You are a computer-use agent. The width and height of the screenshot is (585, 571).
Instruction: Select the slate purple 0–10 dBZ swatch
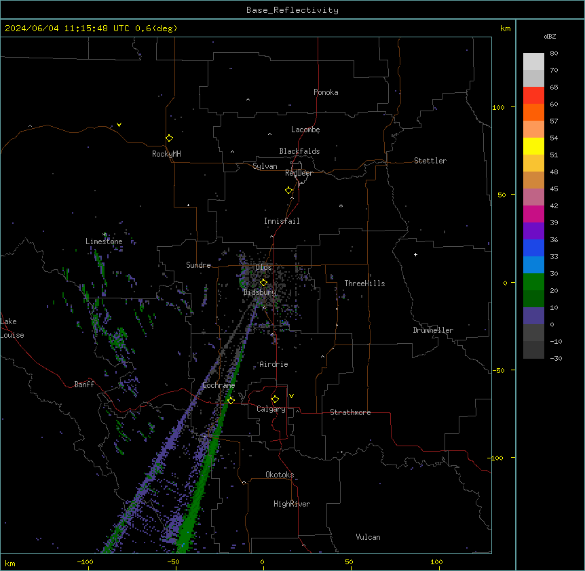tap(533, 316)
